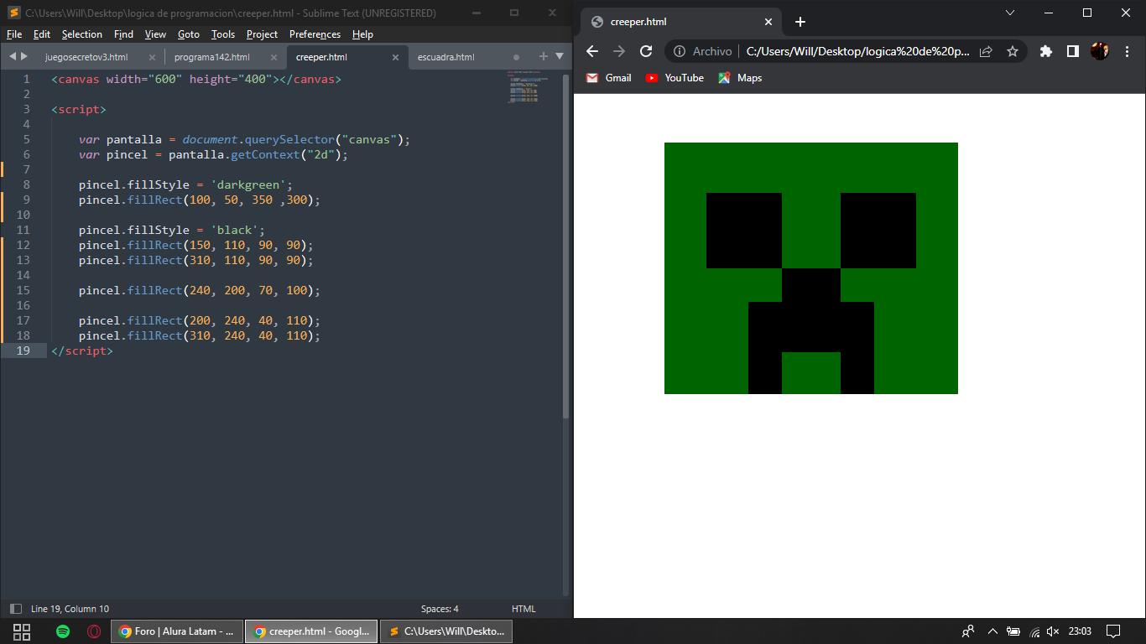
Task: Open a new Chrome tab
Action: [x=800, y=22]
